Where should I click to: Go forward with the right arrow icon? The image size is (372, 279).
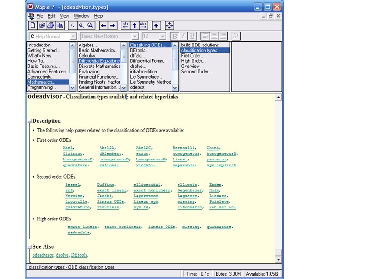click(113, 26)
